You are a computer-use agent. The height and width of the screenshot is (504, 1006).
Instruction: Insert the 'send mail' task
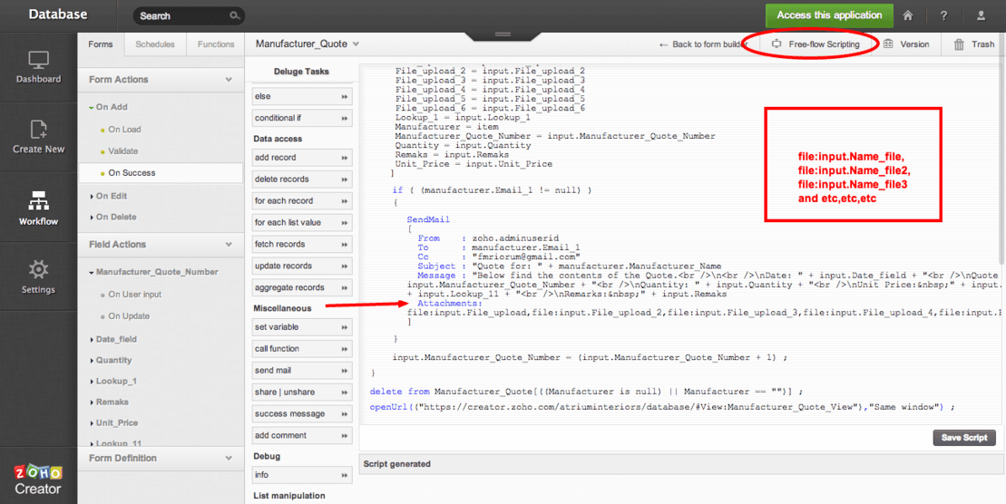301,371
